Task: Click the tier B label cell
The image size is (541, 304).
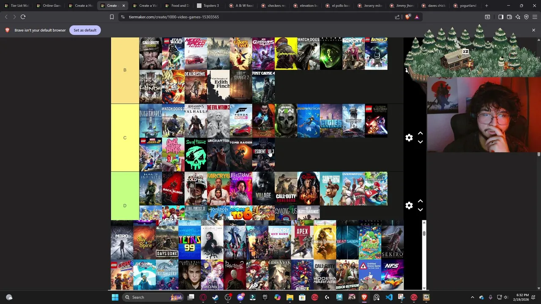Action: (125, 70)
